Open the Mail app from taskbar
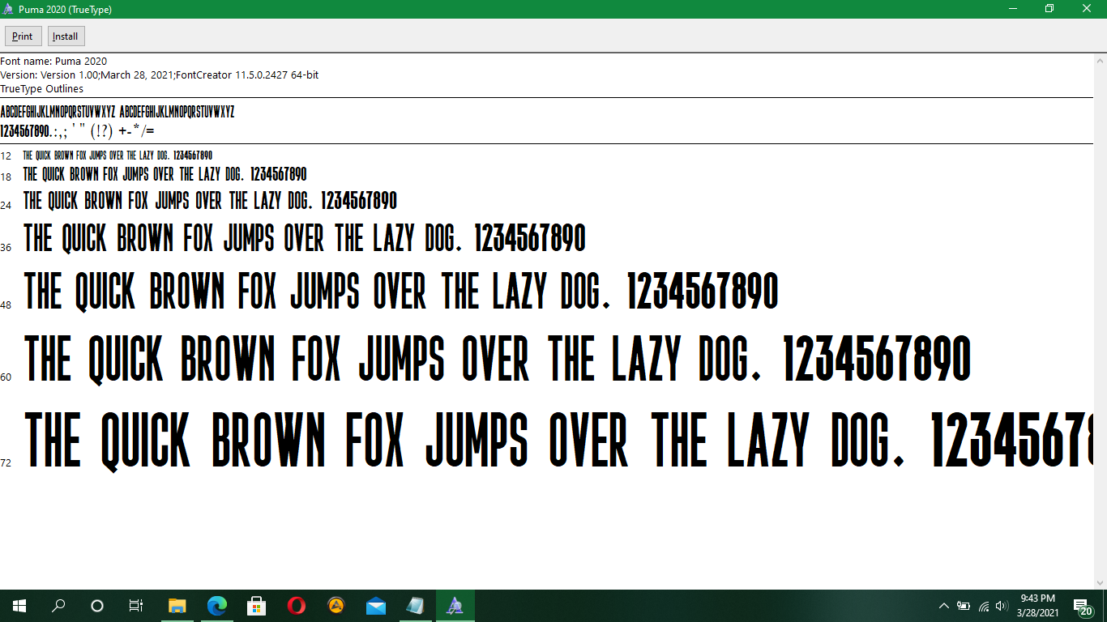The image size is (1107, 622). 375,606
